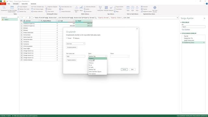This screenshot has width=208, height=117.
Task: Open the Kapalı column filter dropdown
Action: [91, 21]
